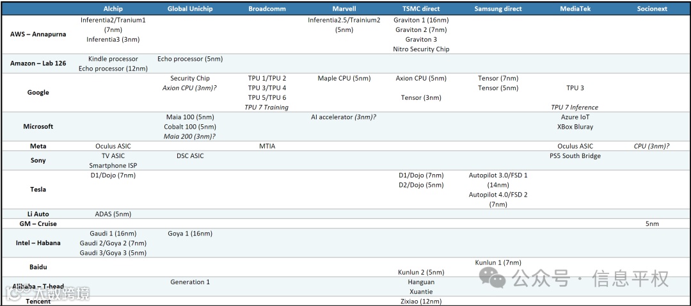
Task: Select Inferentia2.5/Trainium2 under Marvell
Action: click(344, 20)
